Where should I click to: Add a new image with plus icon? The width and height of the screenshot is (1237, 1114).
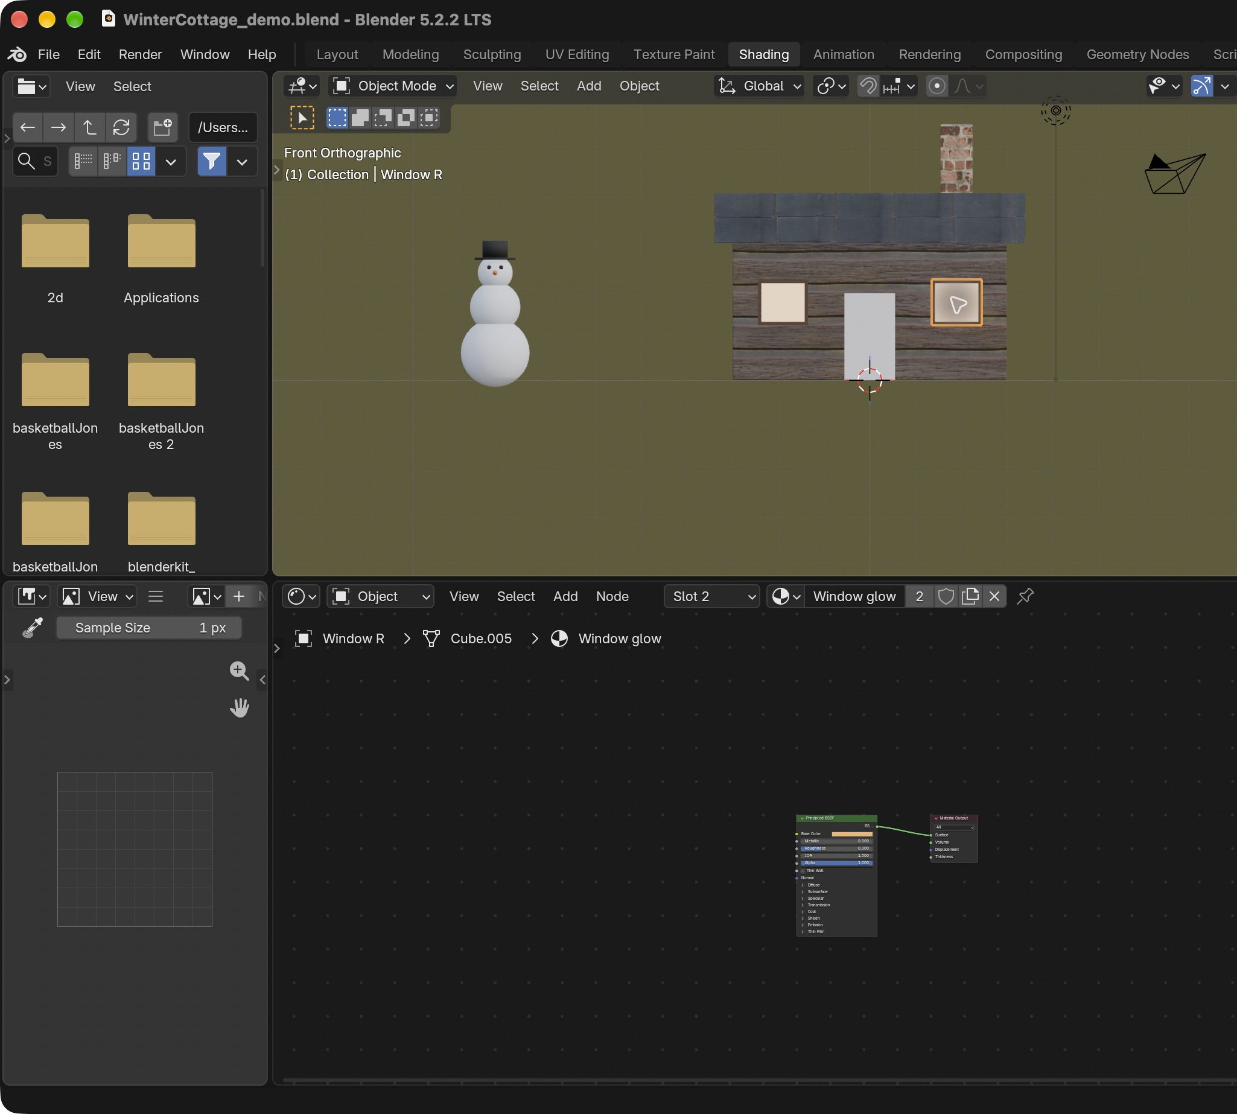point(240,596)
